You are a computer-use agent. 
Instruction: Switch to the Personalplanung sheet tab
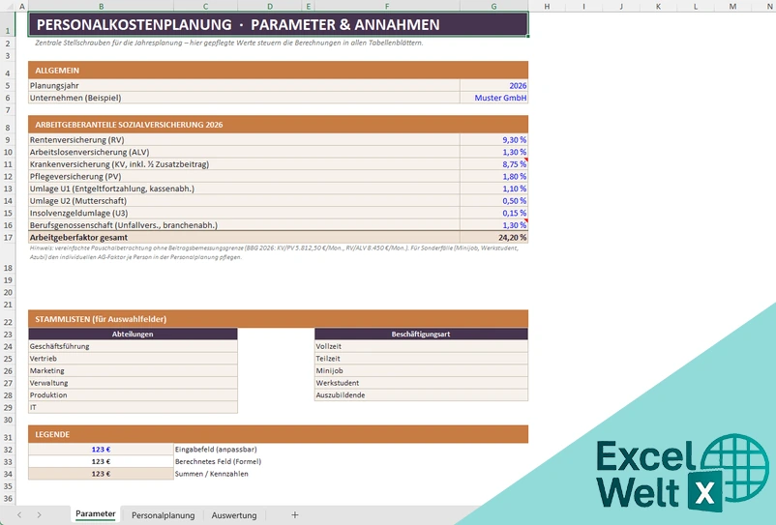pyautogui.click(x=163, y=515)
